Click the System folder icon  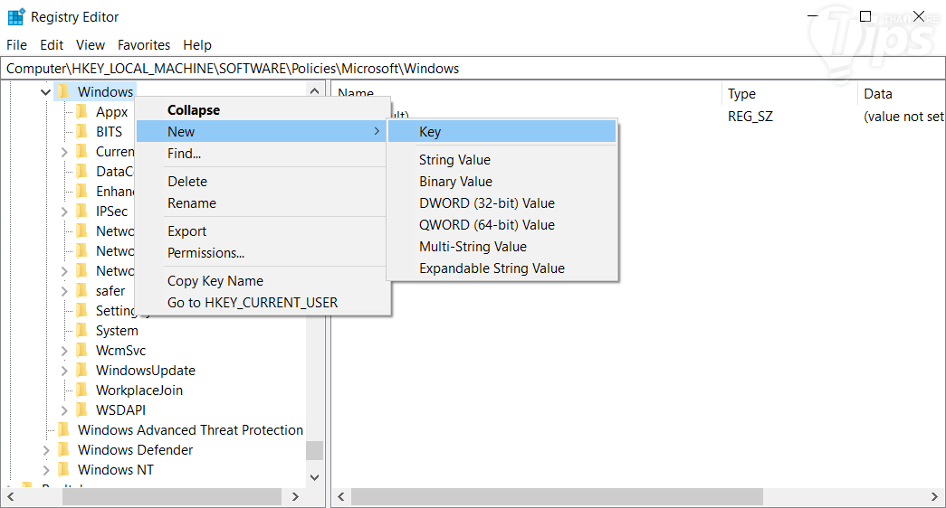tap(82, 330)
